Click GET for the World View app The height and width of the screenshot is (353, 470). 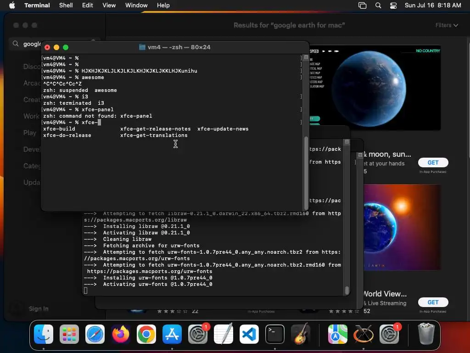click(433, 302)
